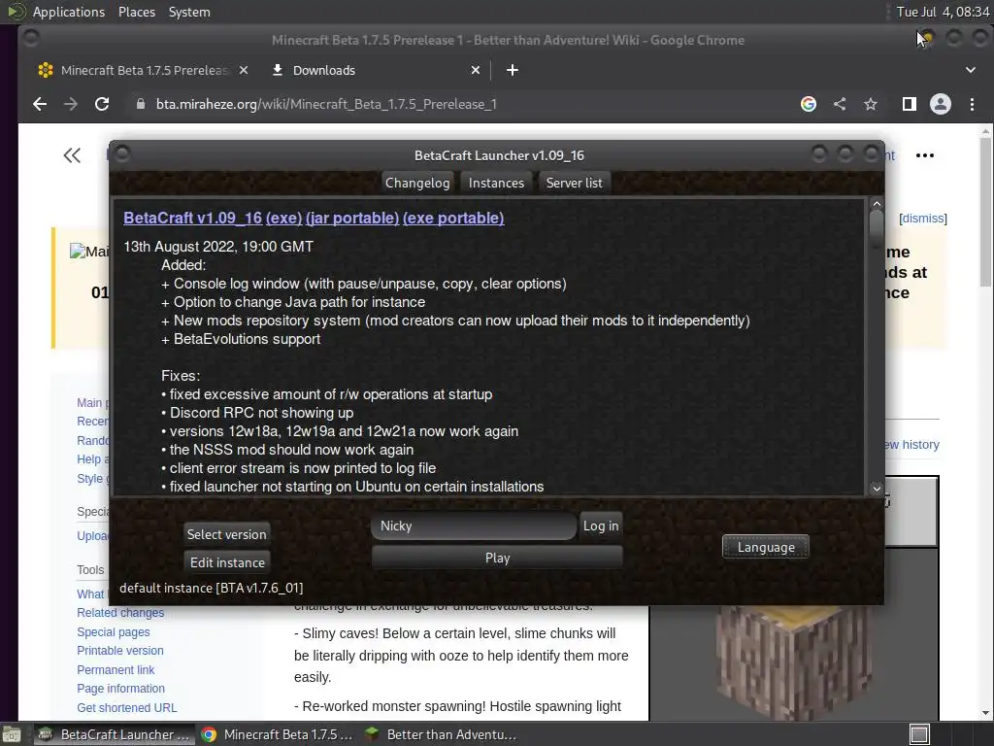994x746 pixels.
Task: Open Places menu in top panel
Action: (136, 12)
